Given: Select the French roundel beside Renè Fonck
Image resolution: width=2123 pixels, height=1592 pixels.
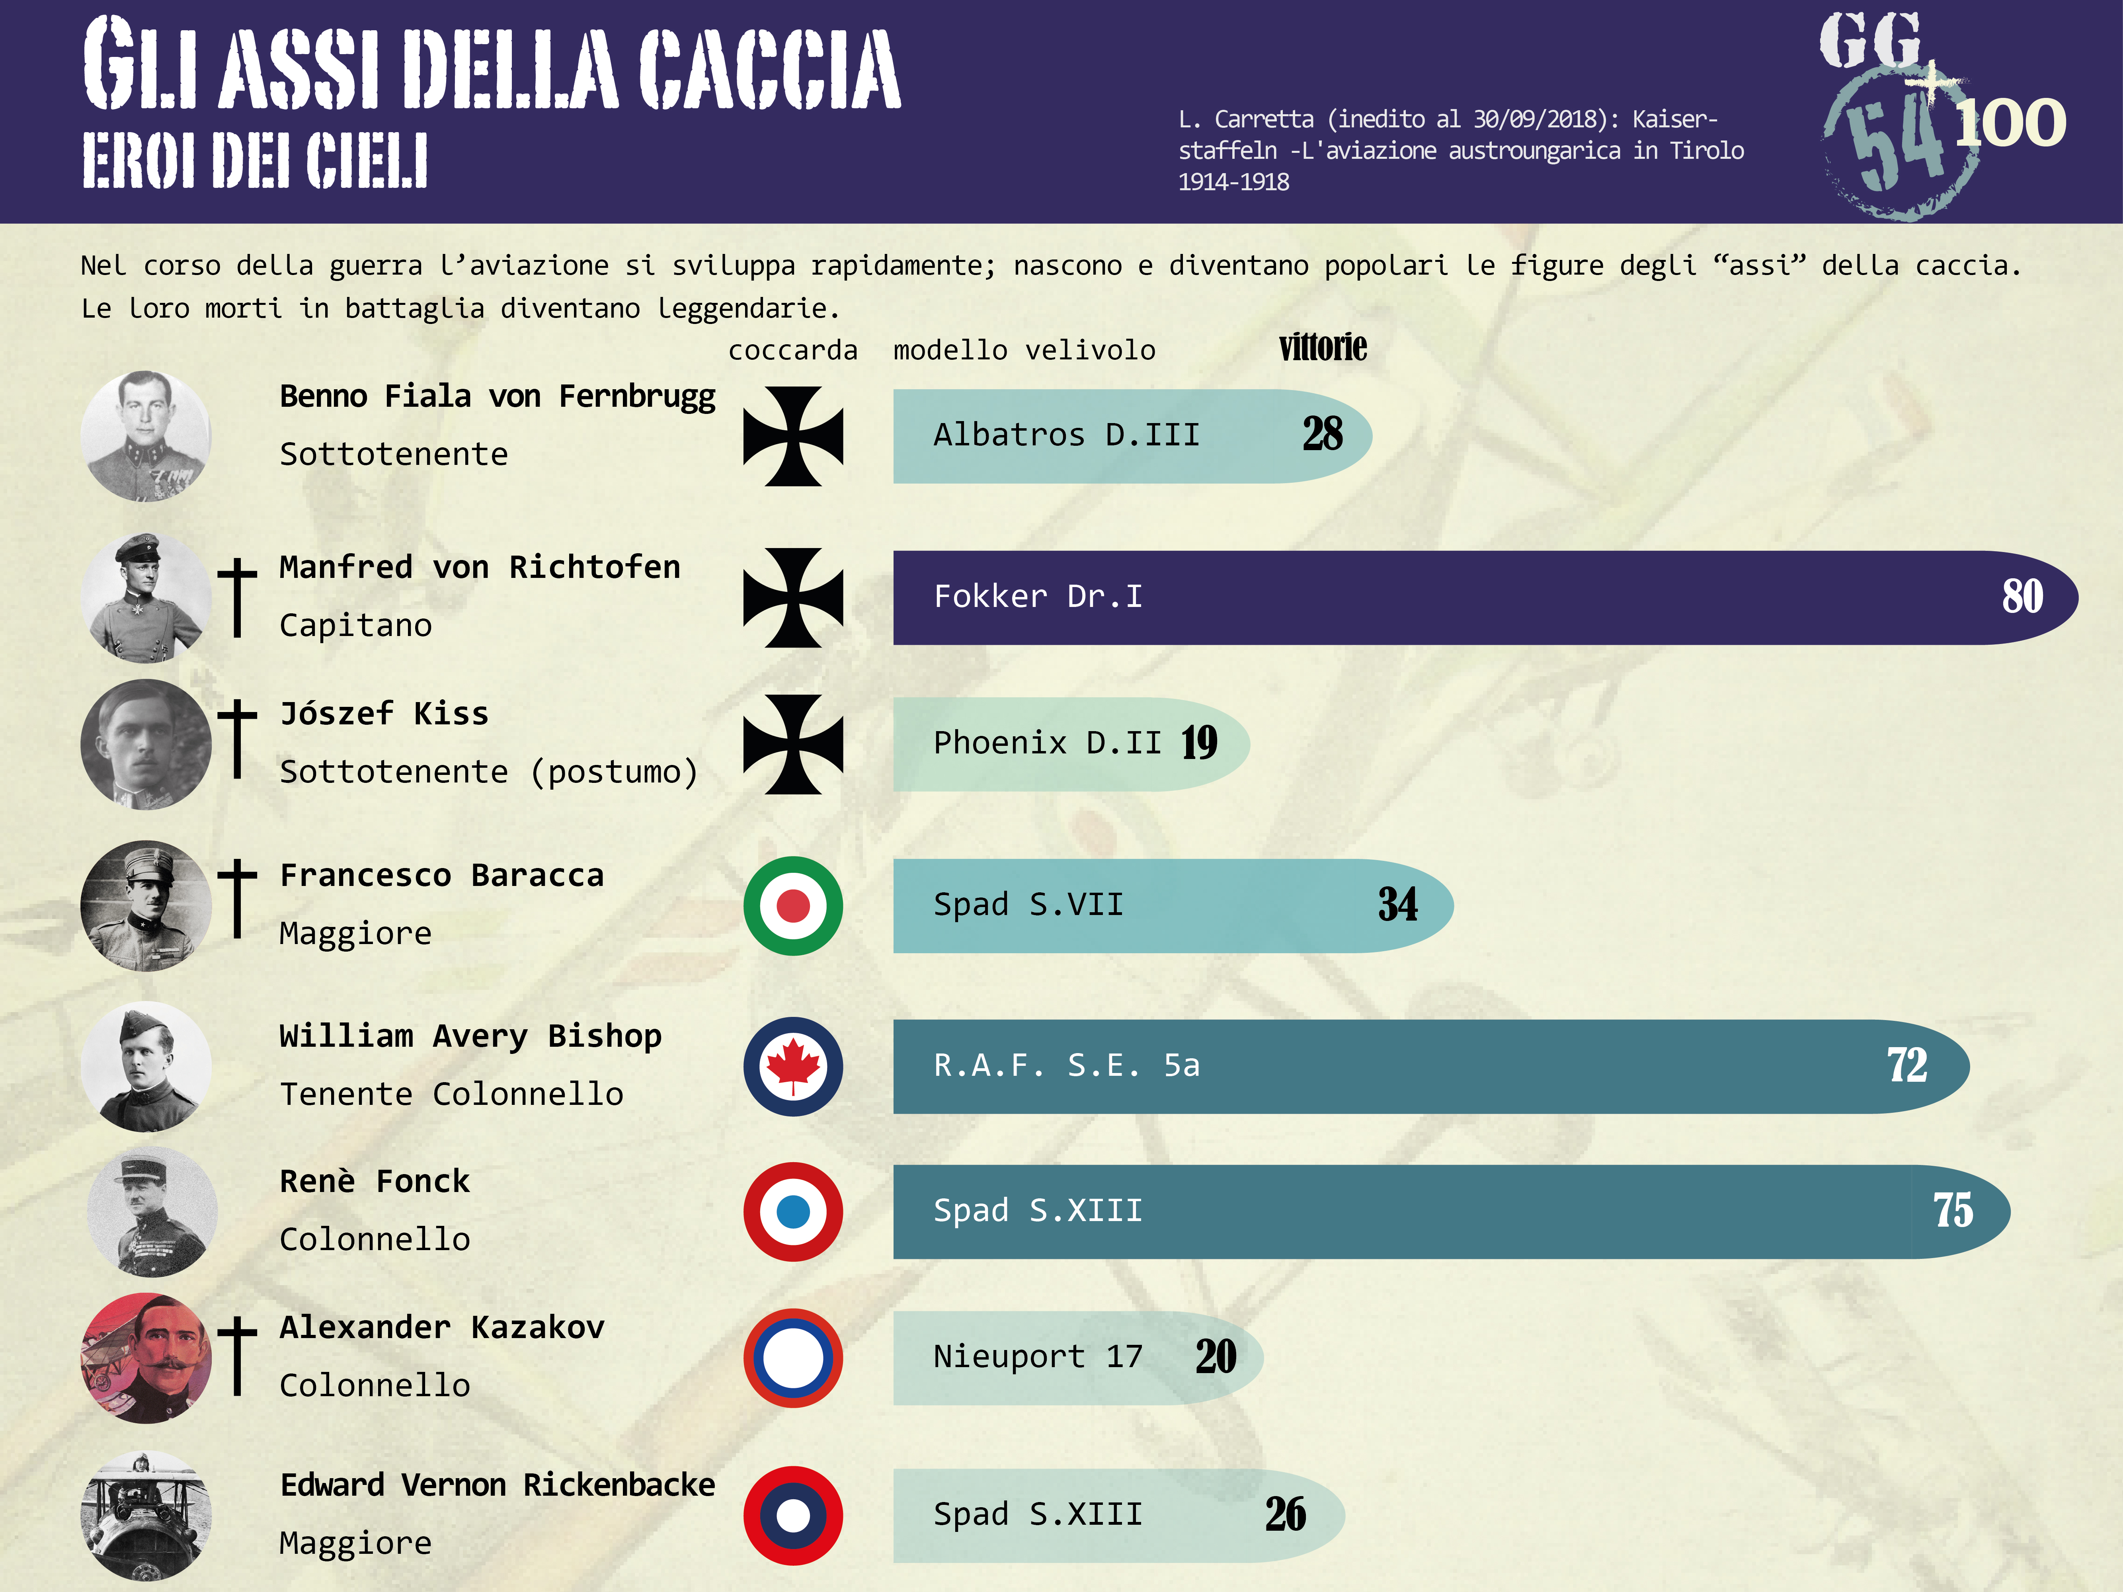Looking at the screenshot, I should tap(793, 1211).
